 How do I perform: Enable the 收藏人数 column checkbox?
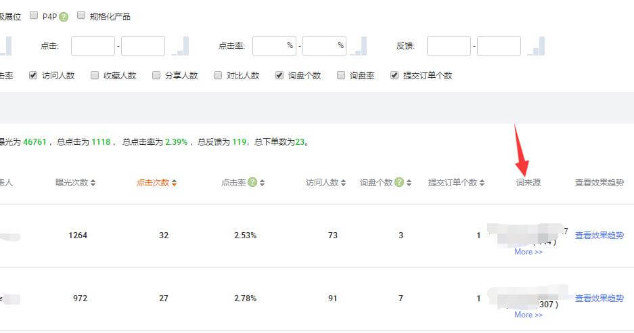point(95,75)
